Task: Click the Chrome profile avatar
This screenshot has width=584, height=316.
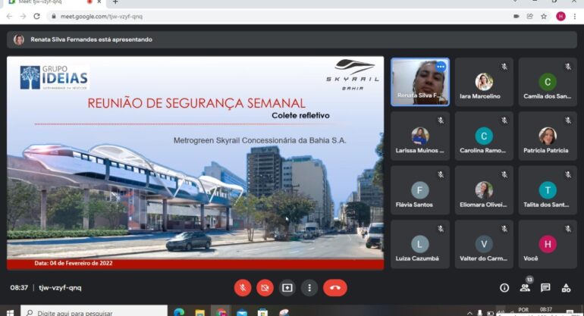Action: [560, 16]
